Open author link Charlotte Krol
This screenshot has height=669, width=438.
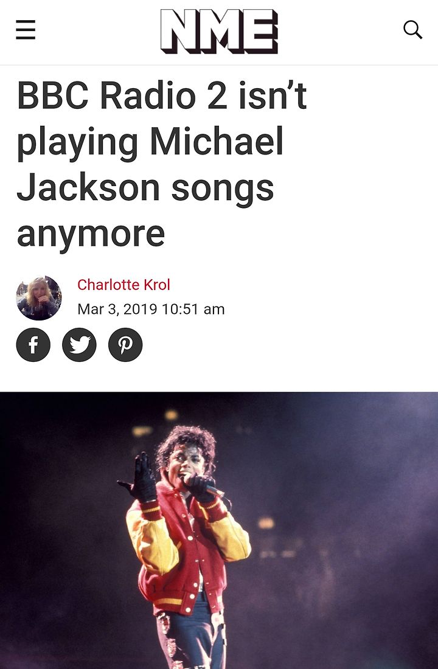point(124,285)
